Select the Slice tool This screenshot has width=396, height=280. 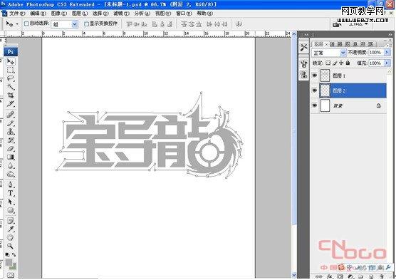(11, 104)
